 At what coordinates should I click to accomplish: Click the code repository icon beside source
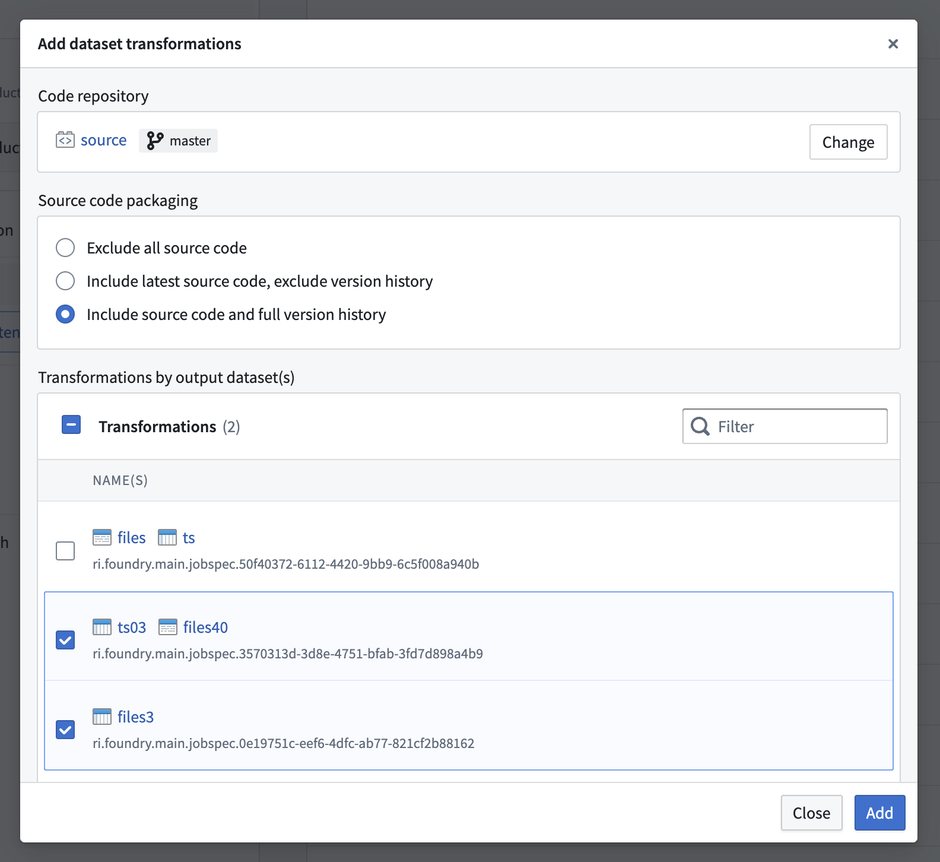click(65, 140)
